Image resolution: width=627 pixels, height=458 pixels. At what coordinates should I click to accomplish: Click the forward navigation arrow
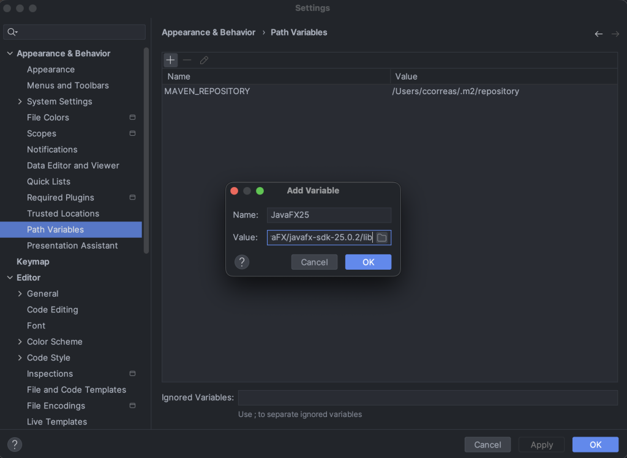pyautogui.click(x=615, y=34)
